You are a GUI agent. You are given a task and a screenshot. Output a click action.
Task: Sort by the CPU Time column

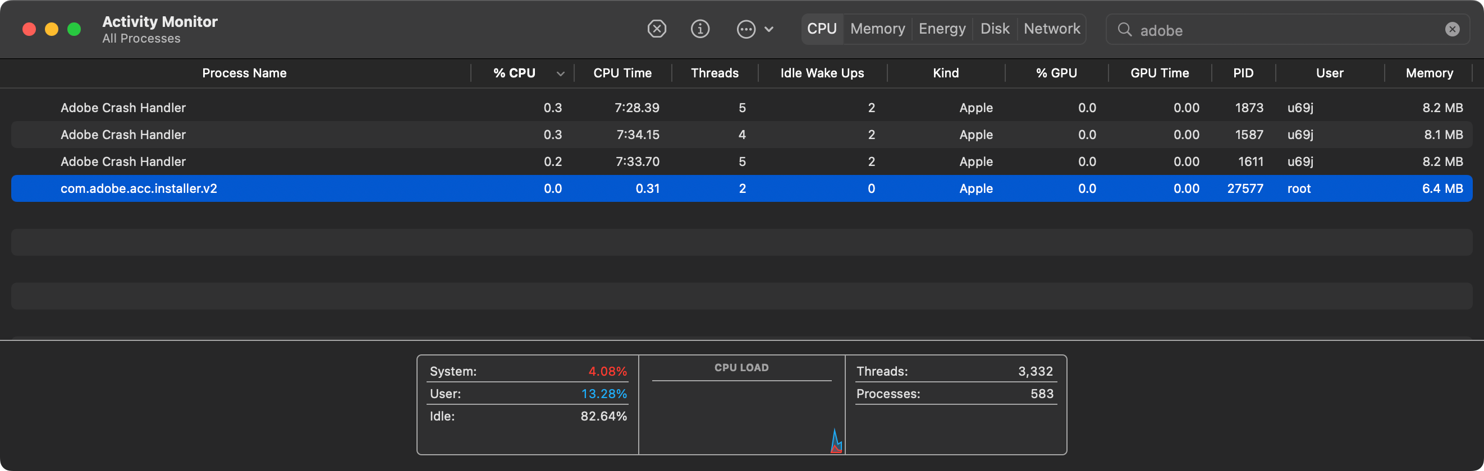coord(622,73)
